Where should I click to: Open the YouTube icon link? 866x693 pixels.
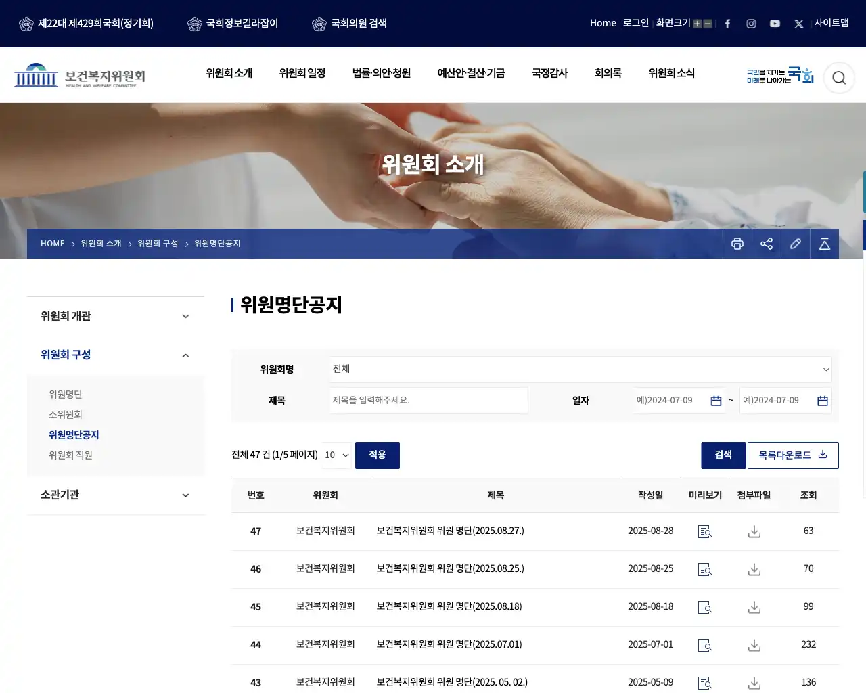point(775,24)
